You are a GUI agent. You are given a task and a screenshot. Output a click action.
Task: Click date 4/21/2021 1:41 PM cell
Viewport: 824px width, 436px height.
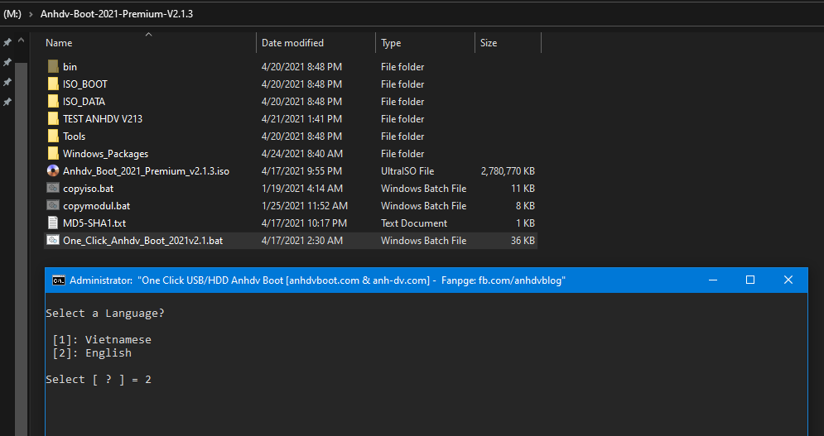301,118
